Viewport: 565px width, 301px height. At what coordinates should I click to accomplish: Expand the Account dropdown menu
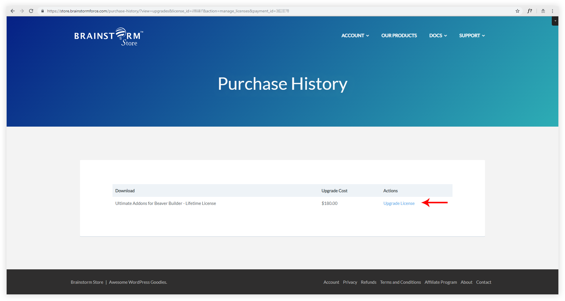pos(355,36)
